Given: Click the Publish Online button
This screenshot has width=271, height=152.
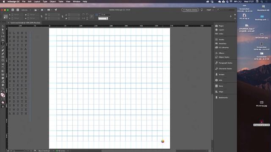Looking at the screenshot, I should [x=190, y=10].
